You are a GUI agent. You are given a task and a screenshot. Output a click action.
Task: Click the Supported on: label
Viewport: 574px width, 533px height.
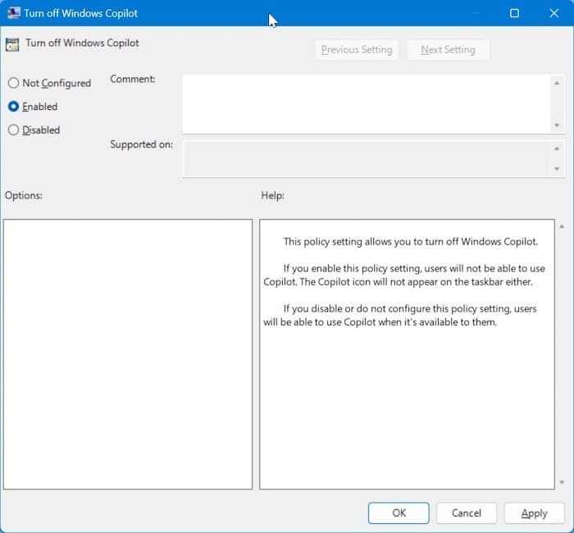pos(142,144)
